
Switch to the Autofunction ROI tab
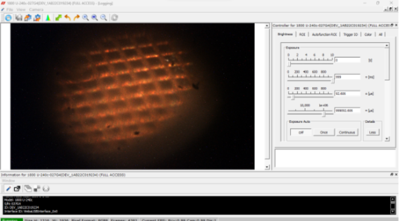[x=324, y=34]
